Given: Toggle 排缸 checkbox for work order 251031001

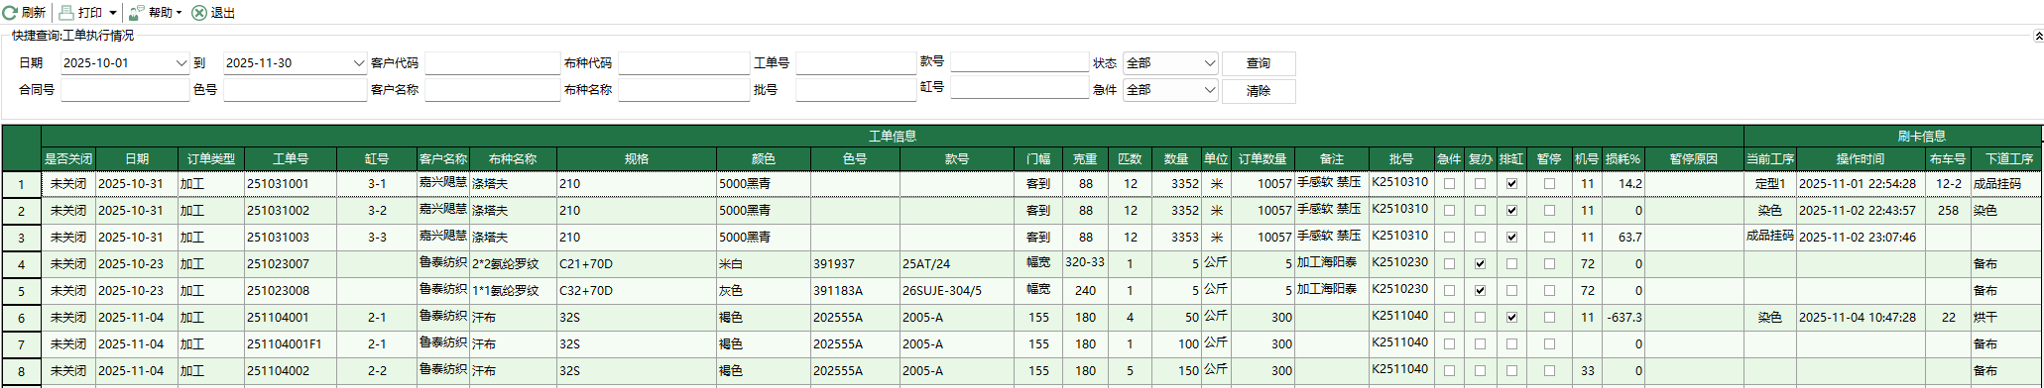Looking at the screenshot, I should click(1511, 183).
